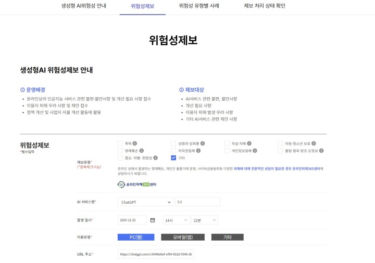Open the 14시 hour dropdown
Viewport: 375px width, 263px height.
point(176,220)
